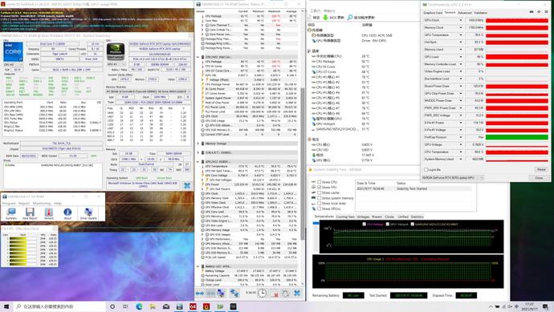Click the About info icon
This screenshot has height=312, width=554.
coord(67,213)
